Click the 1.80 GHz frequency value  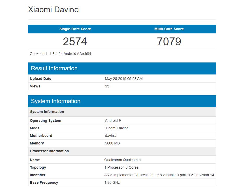pos(112,182)
